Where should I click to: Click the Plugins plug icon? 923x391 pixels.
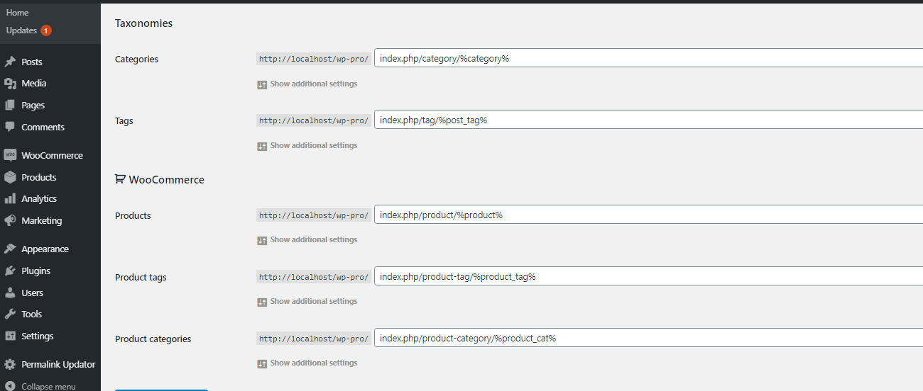(10, 271)
